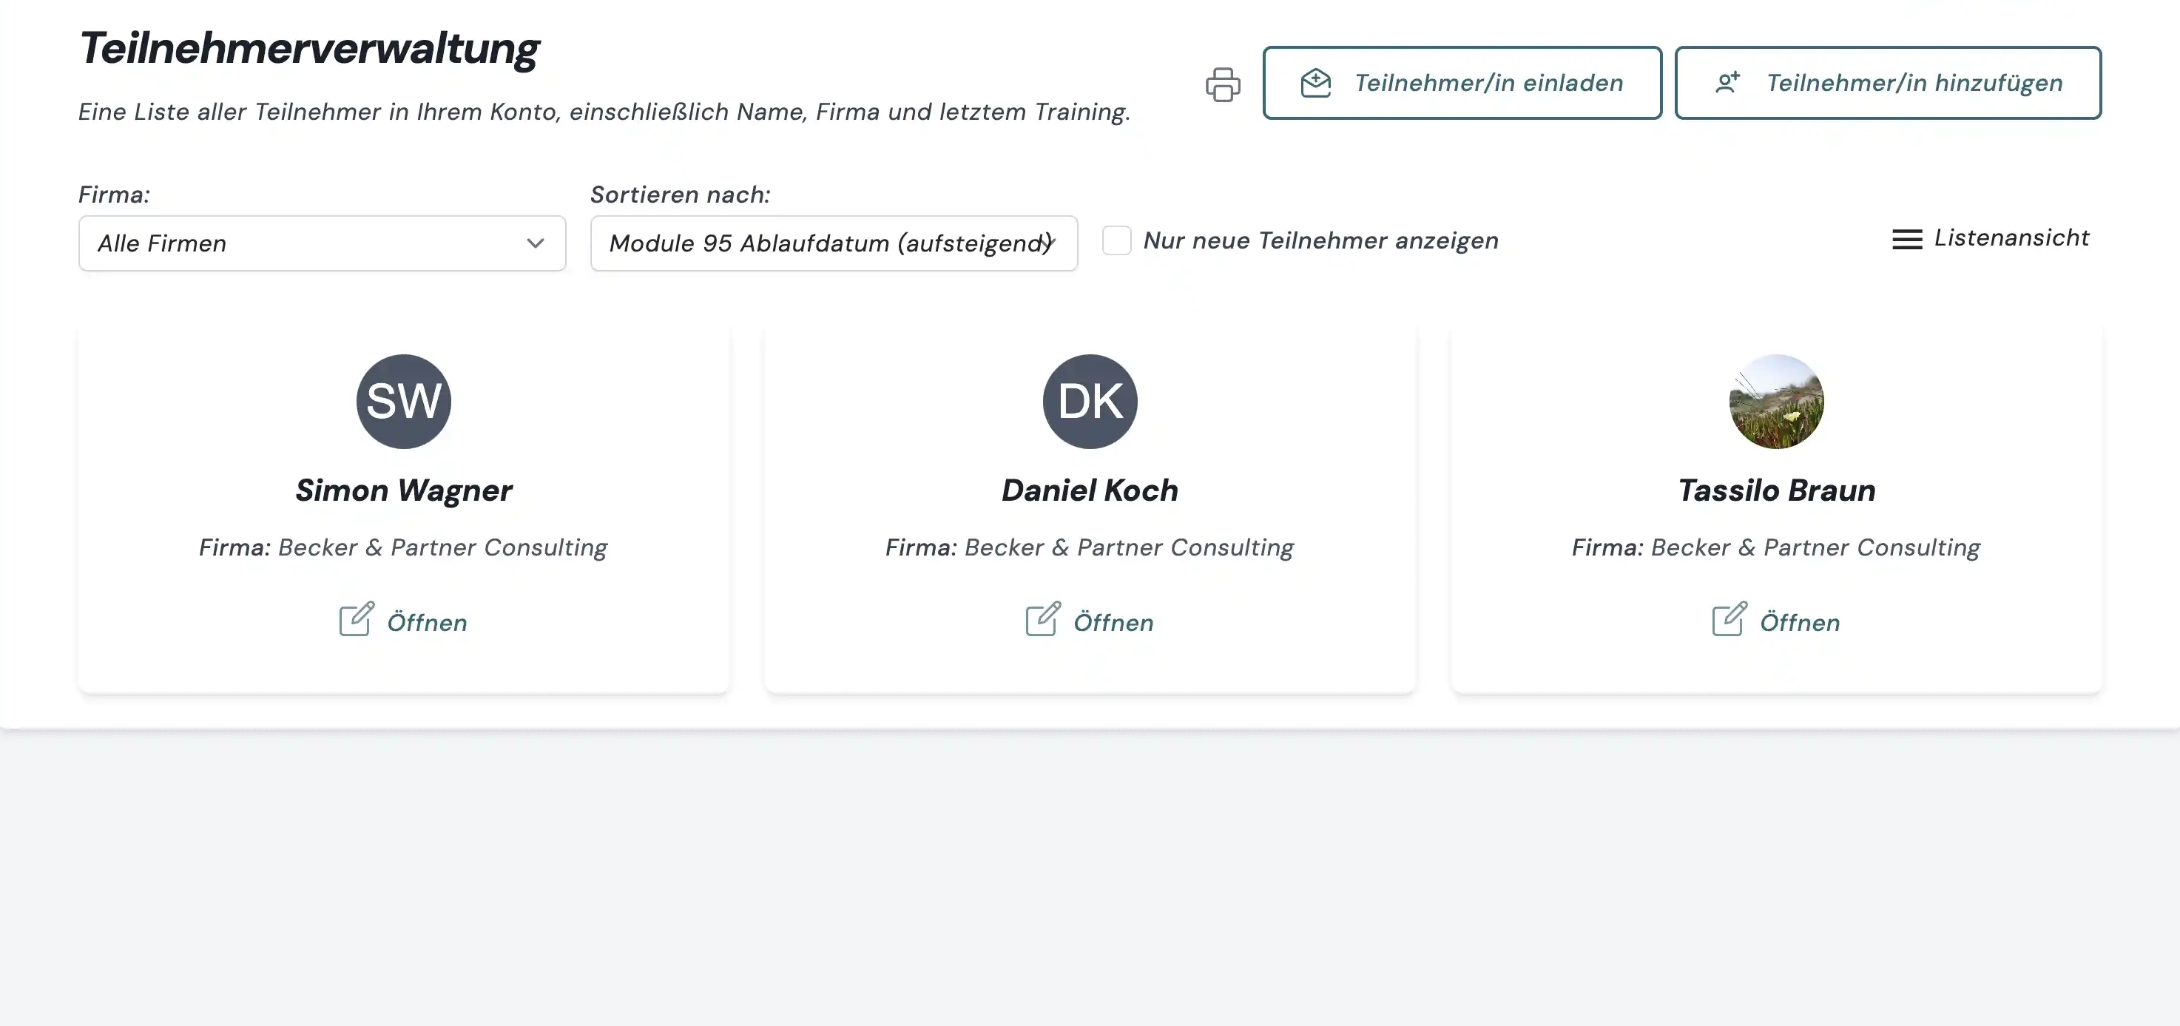The height and width of the screenshot is (1026, 2180).
Task: Click the DK avatar of Daniel Koch
Action: pyautogui.click(x=1090, y=401)
